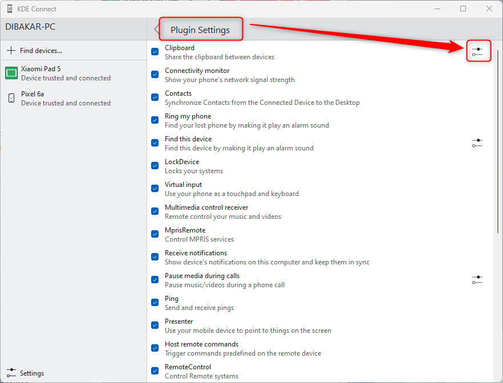
Task: Toggle the Receive notifications checkbox
Action: (155, 256)
